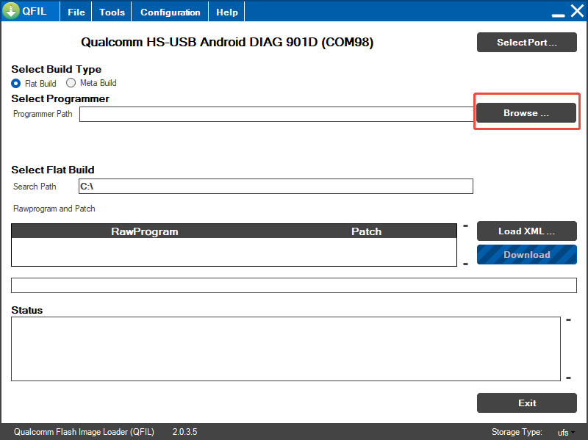
Task: Click the version number 2.0.3.5
Action: coord(184,432)
